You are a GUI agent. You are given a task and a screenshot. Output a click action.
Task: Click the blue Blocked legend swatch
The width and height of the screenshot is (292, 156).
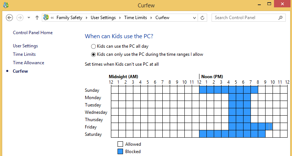pyautogui.click(x=120, y=151)
